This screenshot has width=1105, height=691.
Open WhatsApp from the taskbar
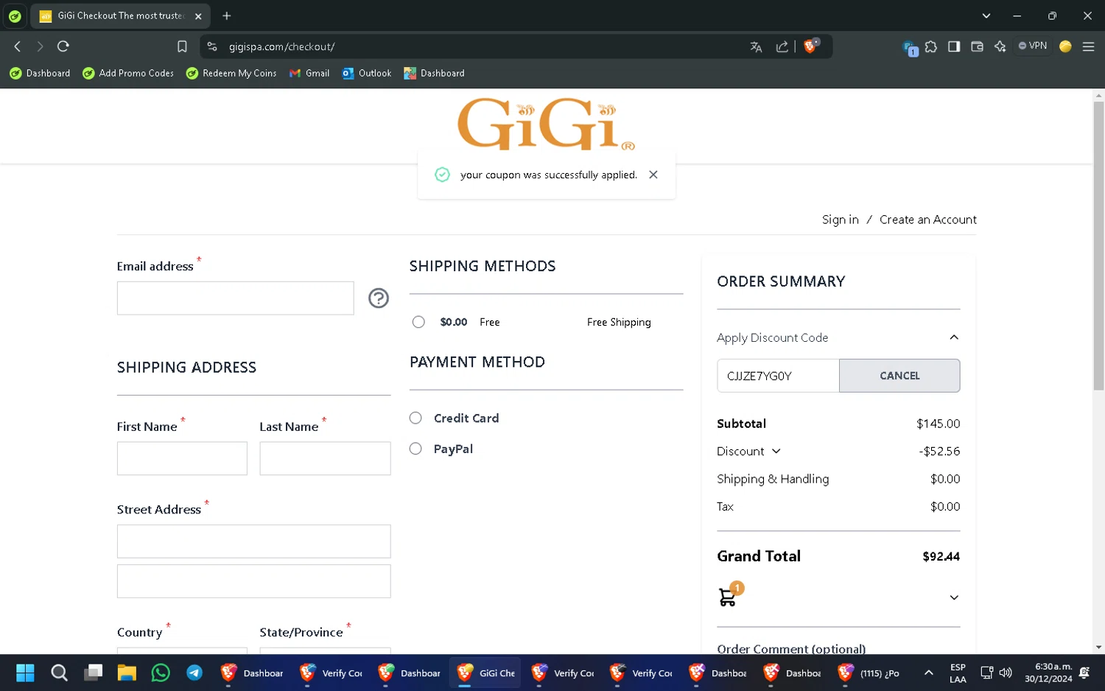pyautogui.click(x=161, y=673)
